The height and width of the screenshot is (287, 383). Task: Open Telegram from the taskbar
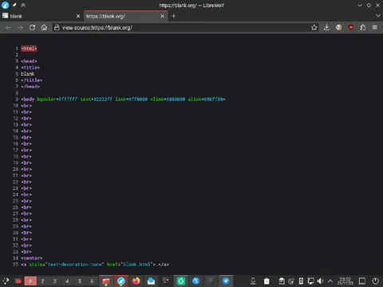[226, 281]
